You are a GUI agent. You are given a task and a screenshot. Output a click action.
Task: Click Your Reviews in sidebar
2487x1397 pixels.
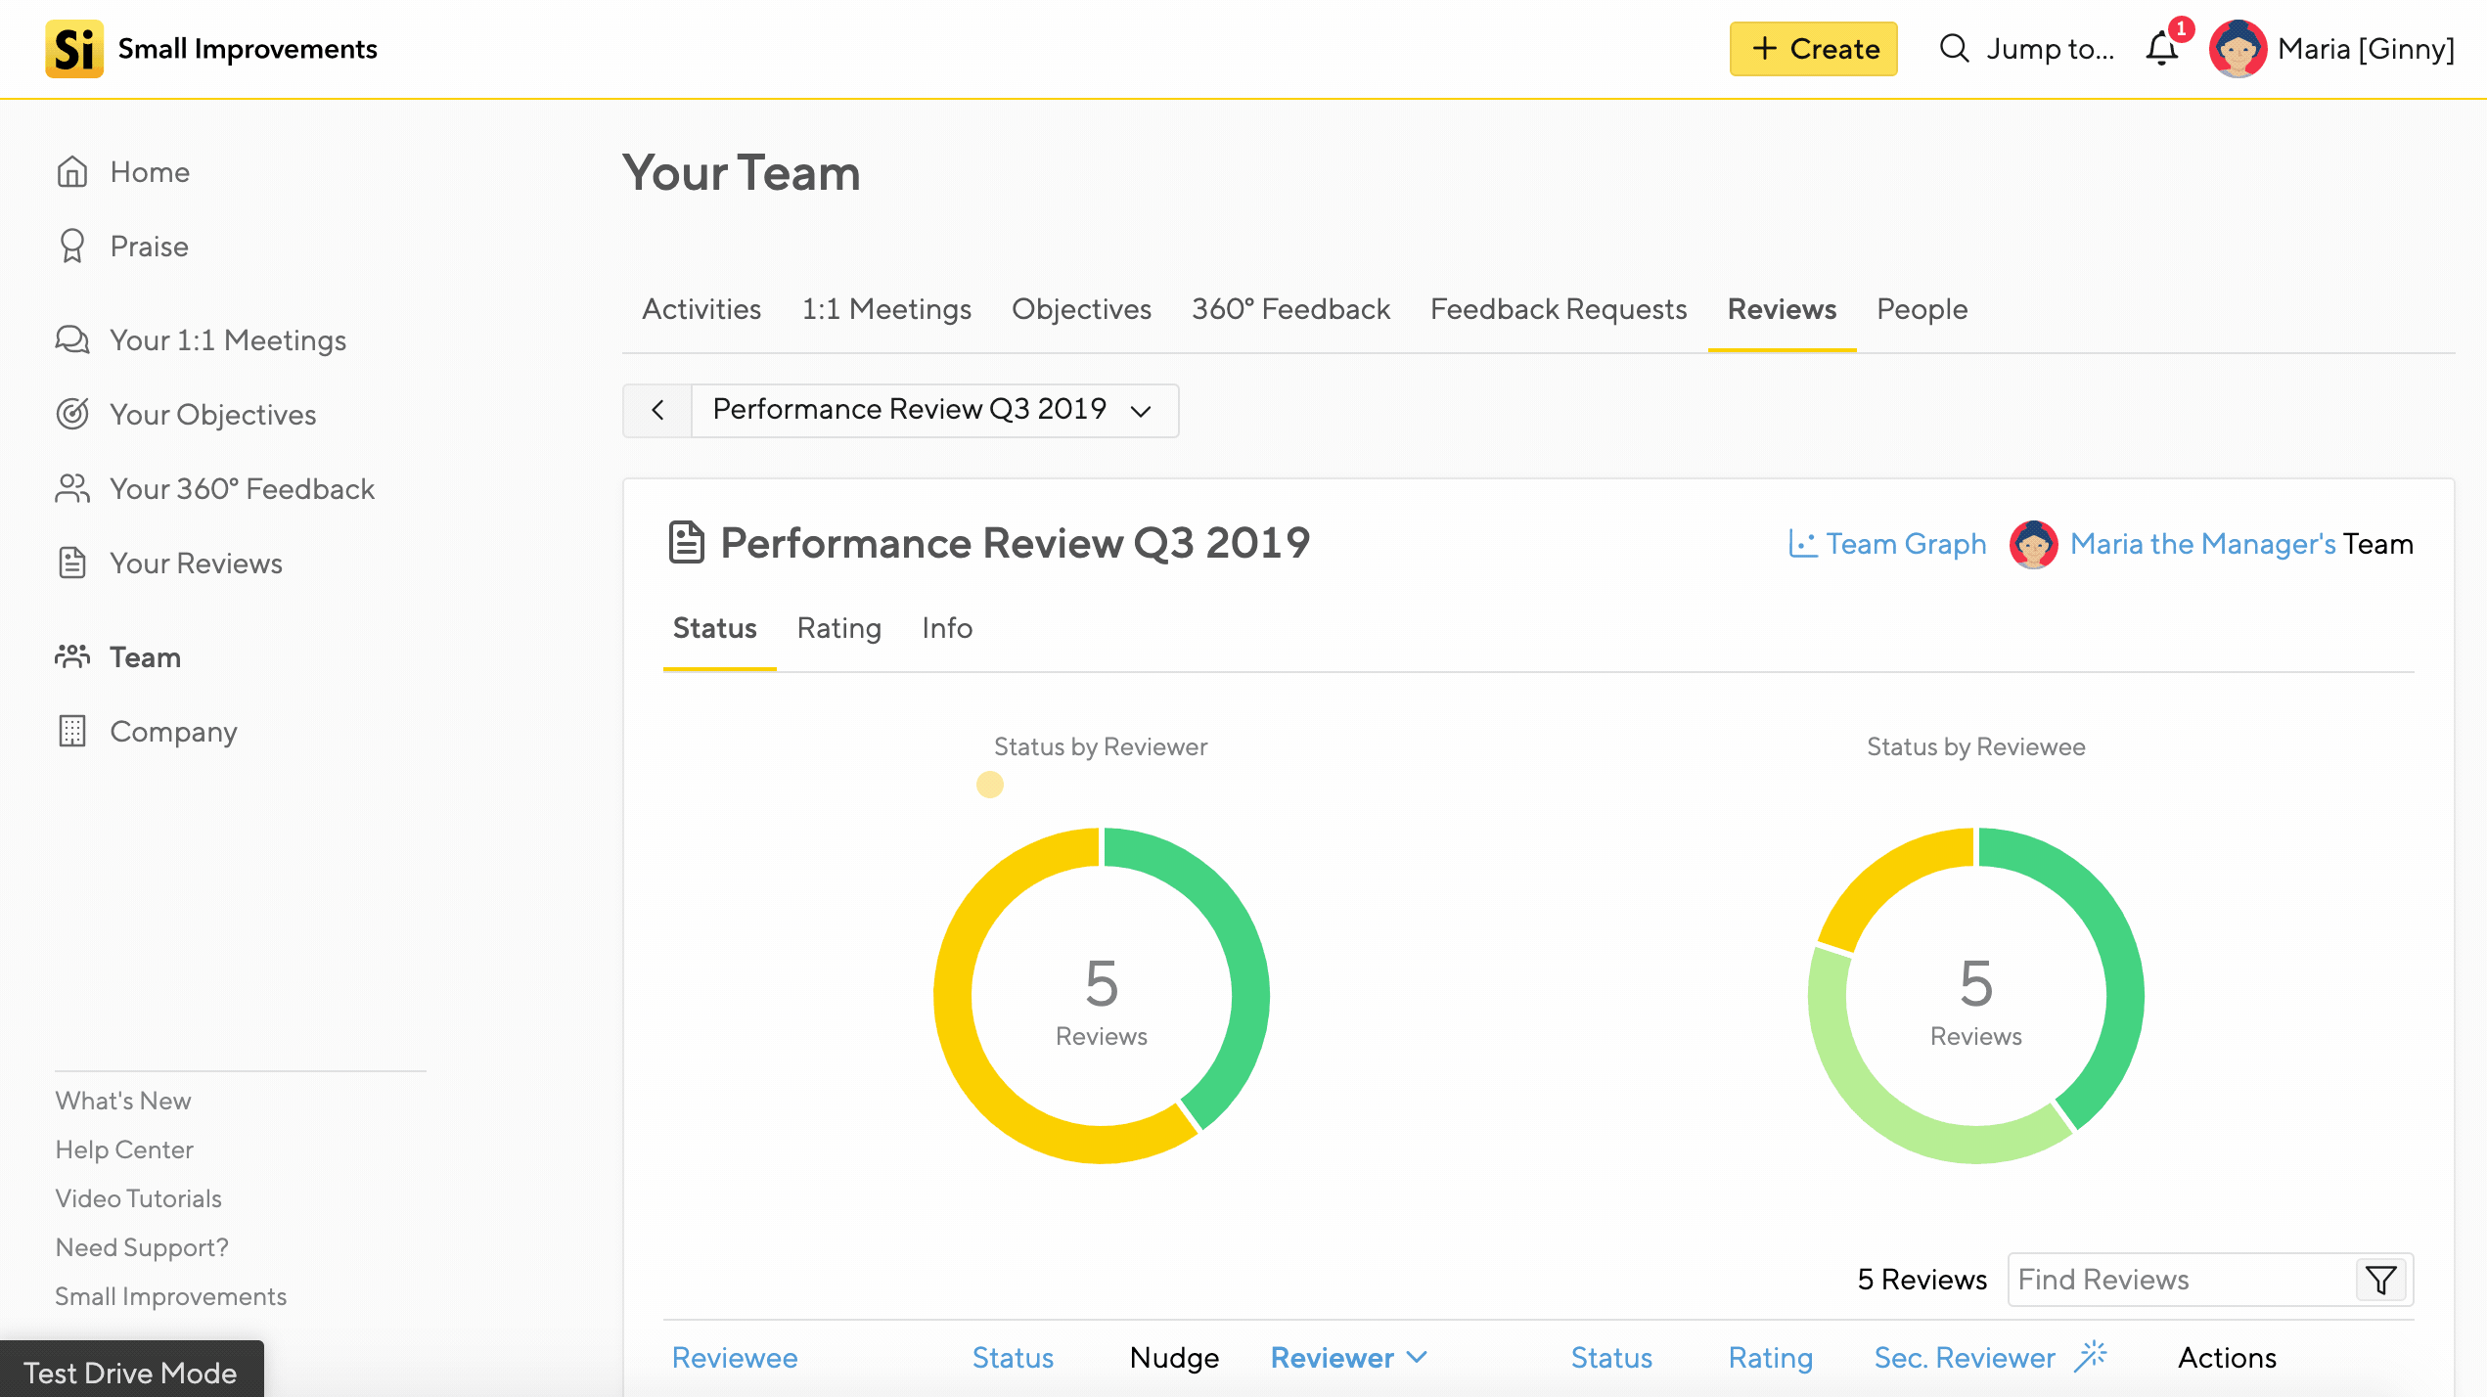pyautogui.click(x=196, y=563)
